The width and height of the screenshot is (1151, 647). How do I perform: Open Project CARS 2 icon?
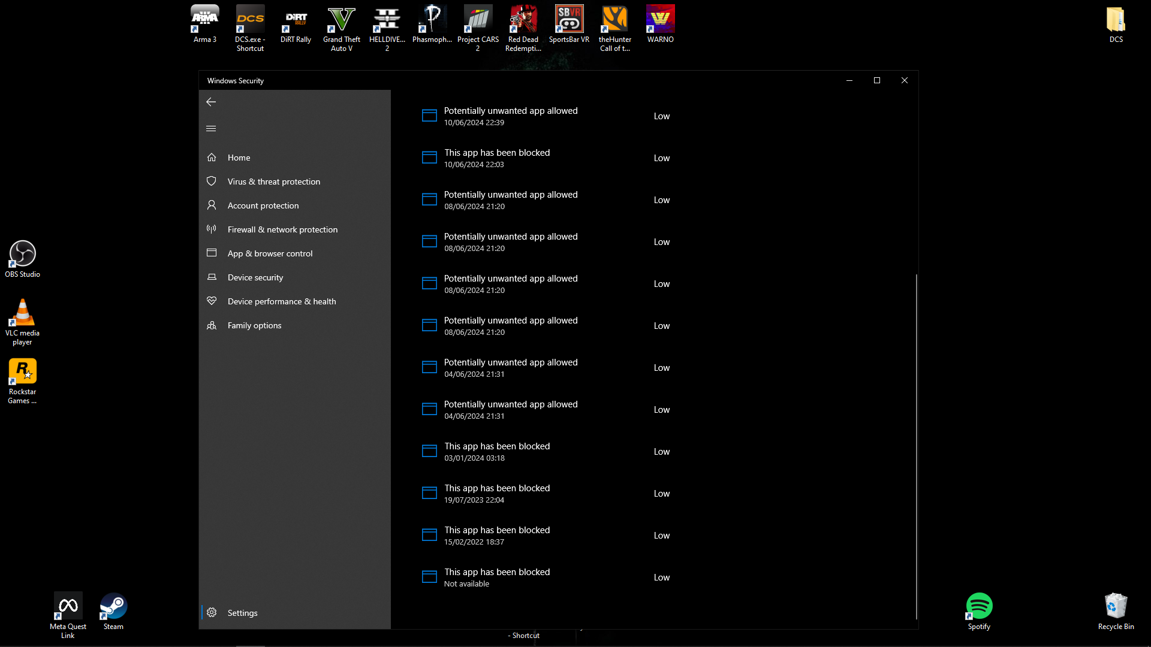478,29
